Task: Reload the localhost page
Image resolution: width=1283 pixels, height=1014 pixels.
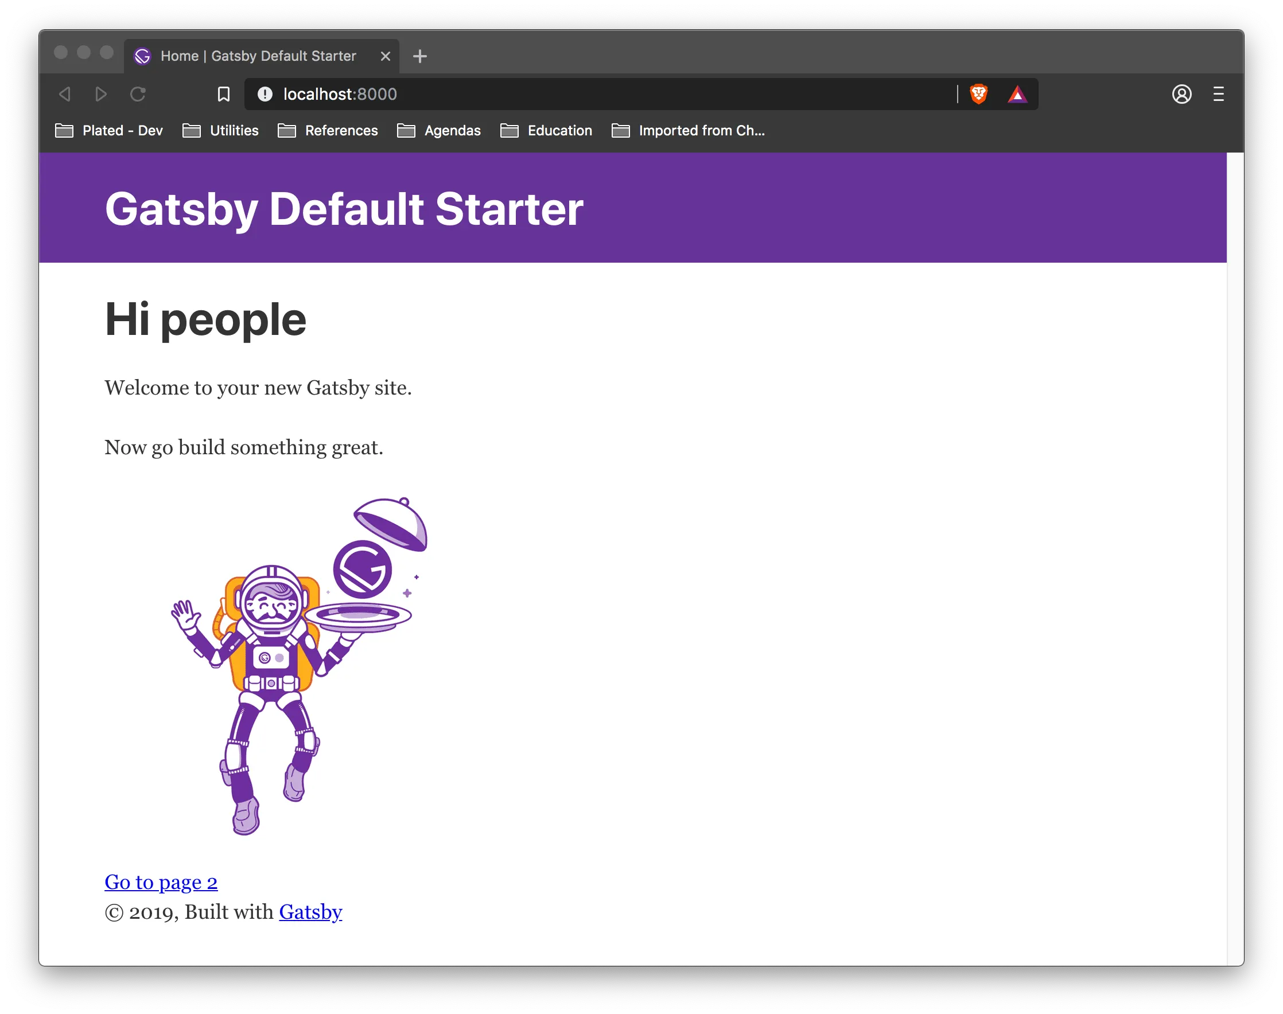Action: coord(138,94)
